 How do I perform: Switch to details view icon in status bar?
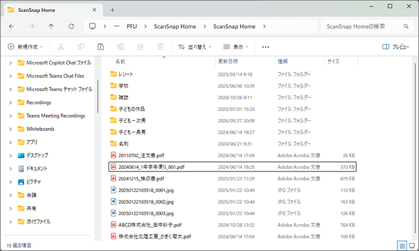click(x=402, y=246)
